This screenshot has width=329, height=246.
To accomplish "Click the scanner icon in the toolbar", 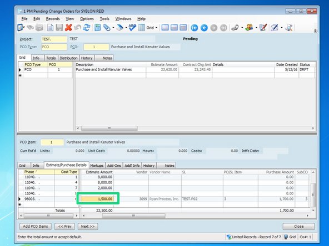I will pos(120,27).
